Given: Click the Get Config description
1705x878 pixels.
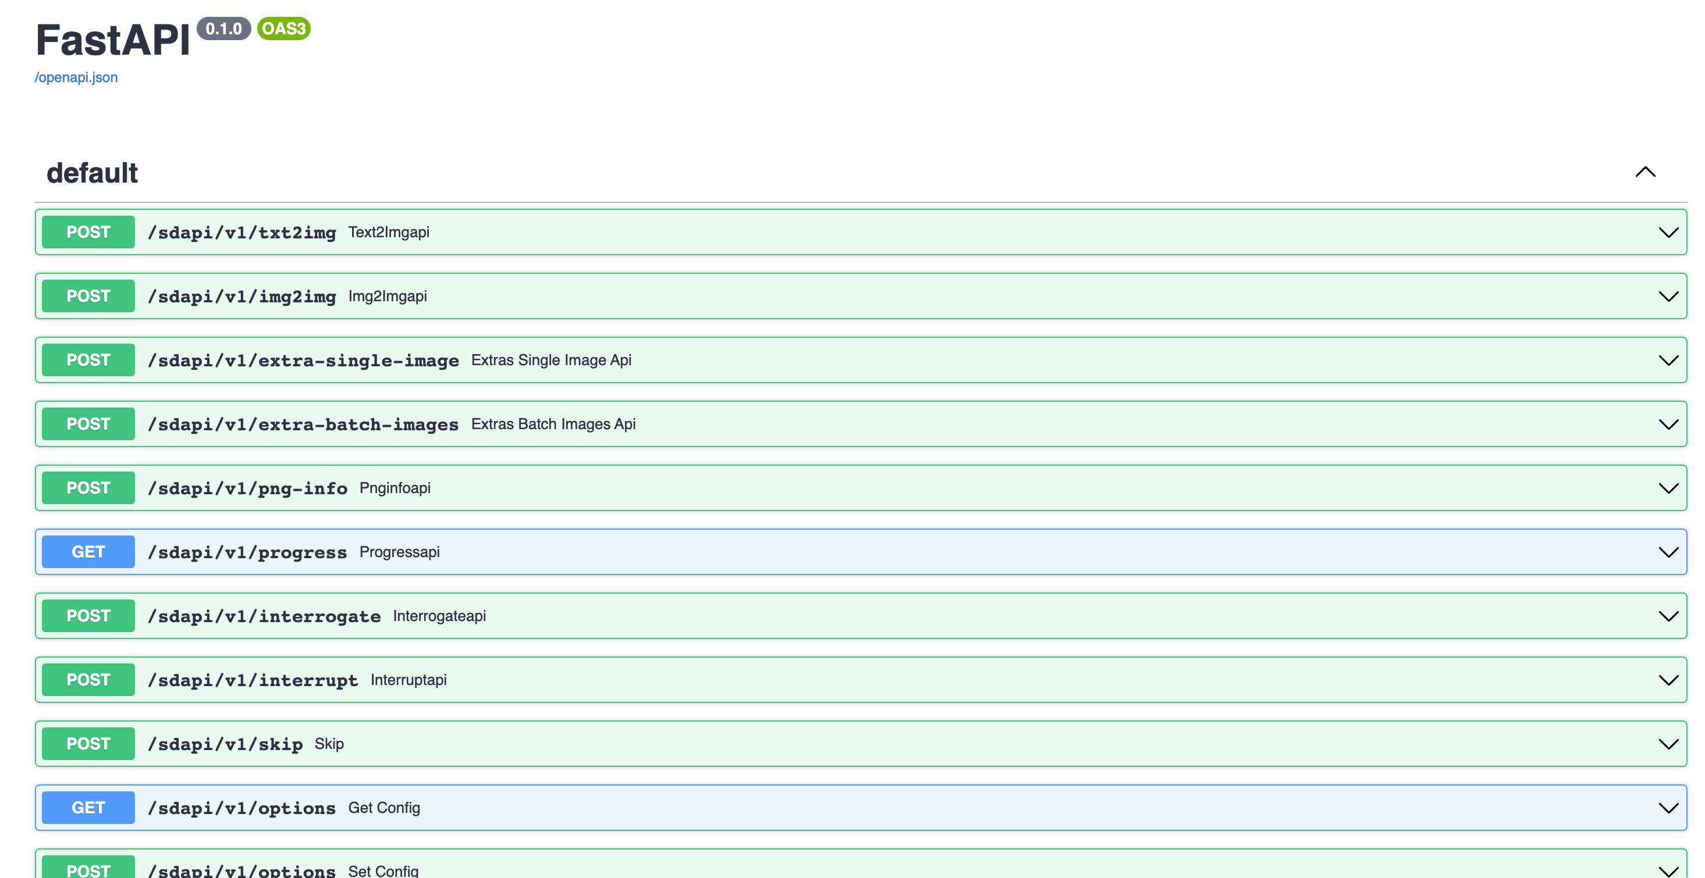Looking at the screenshot, I should click(384, 808).
